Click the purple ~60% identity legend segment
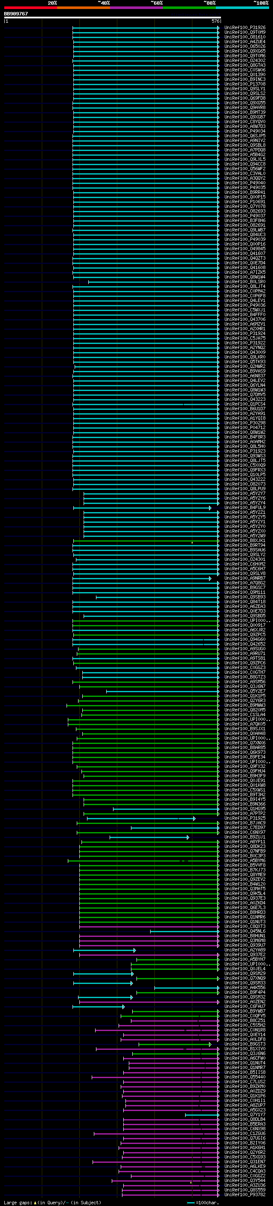 coord(137,8)
